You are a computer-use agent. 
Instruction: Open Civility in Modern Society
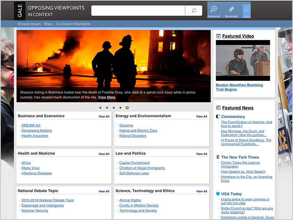(139, 205)
